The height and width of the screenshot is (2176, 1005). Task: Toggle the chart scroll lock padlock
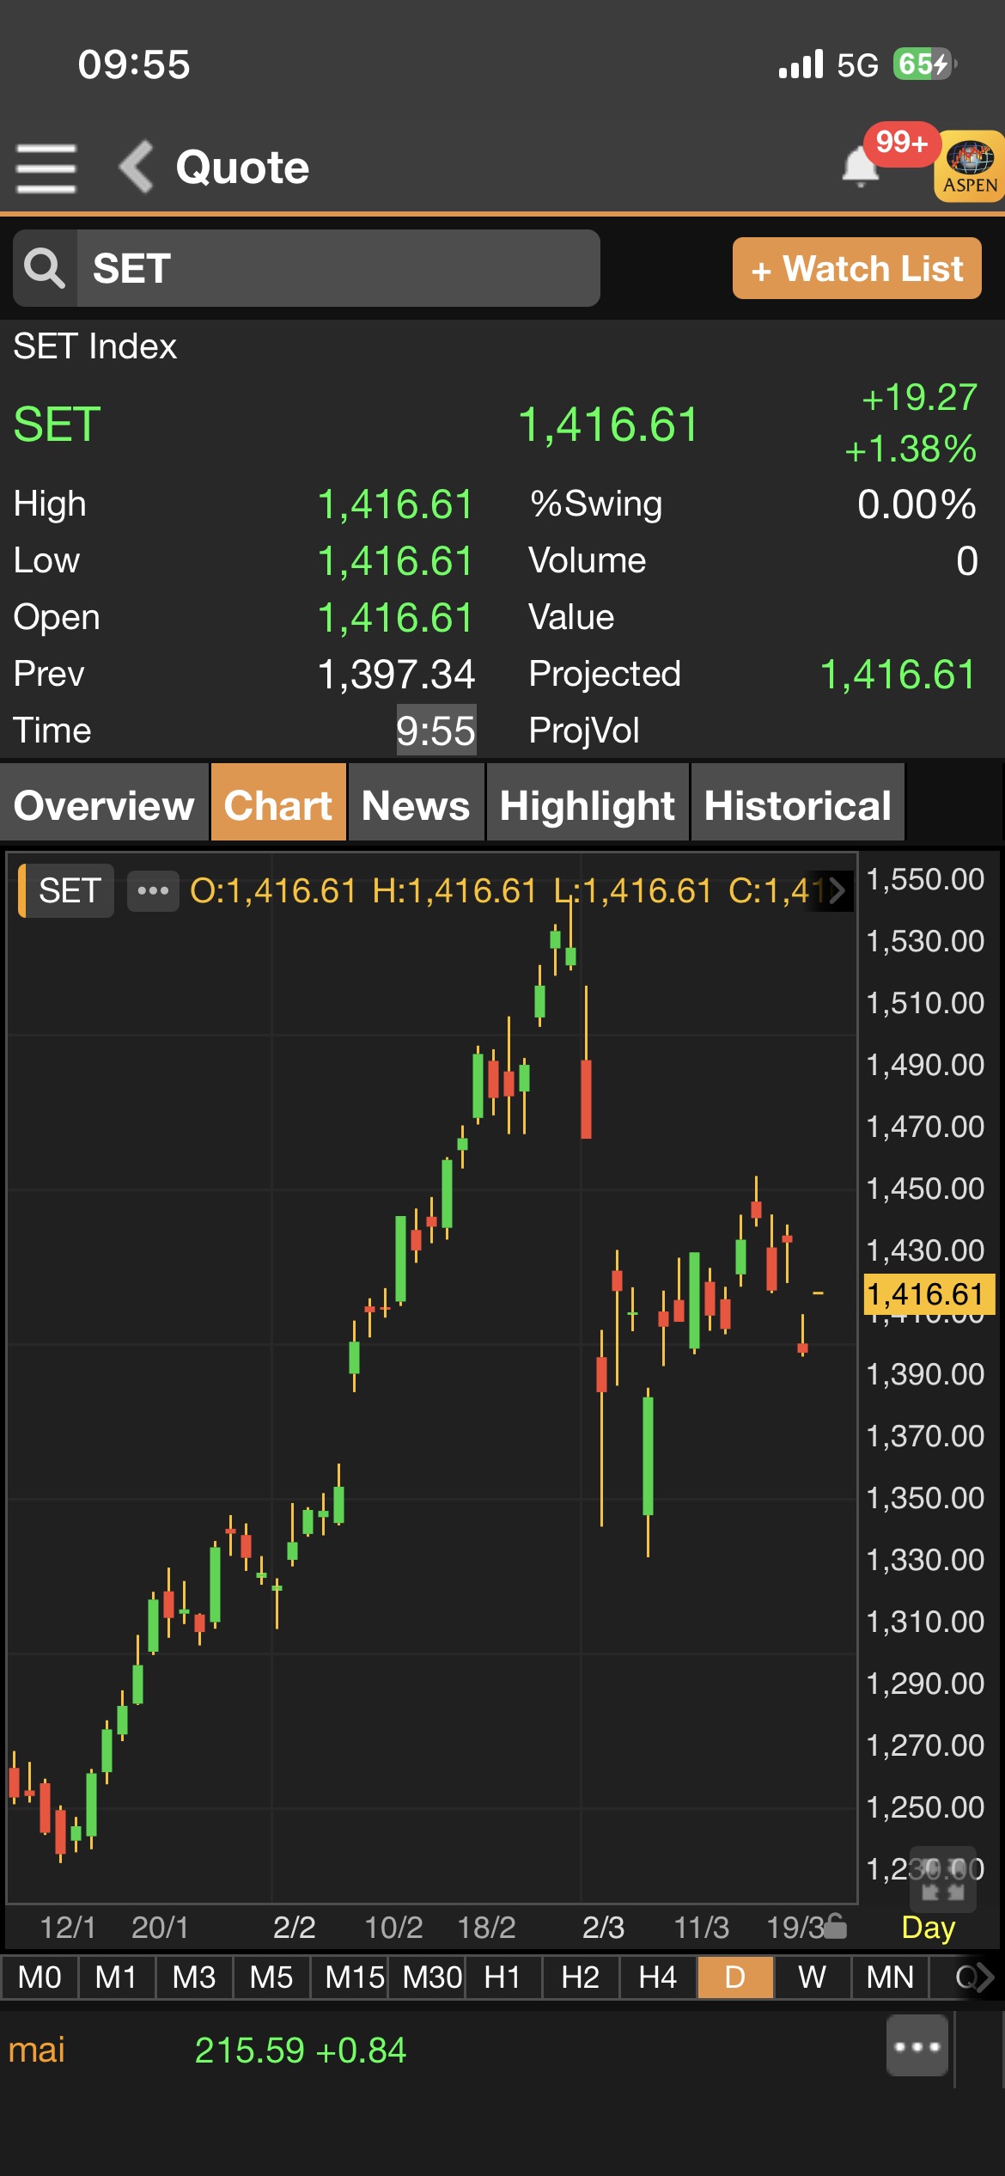(x=835, y=1928)
